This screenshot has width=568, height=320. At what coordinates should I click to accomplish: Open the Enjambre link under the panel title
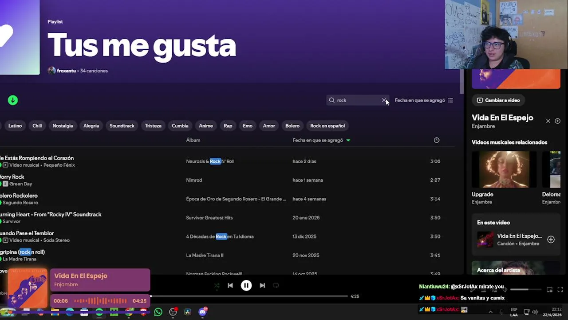pyautogui.click(x=483, y=126)
